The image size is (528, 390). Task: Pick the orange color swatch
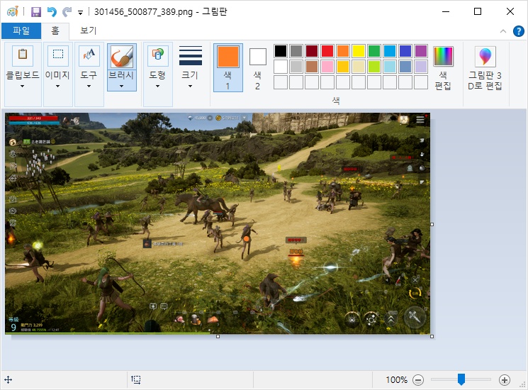pos(343,51)
